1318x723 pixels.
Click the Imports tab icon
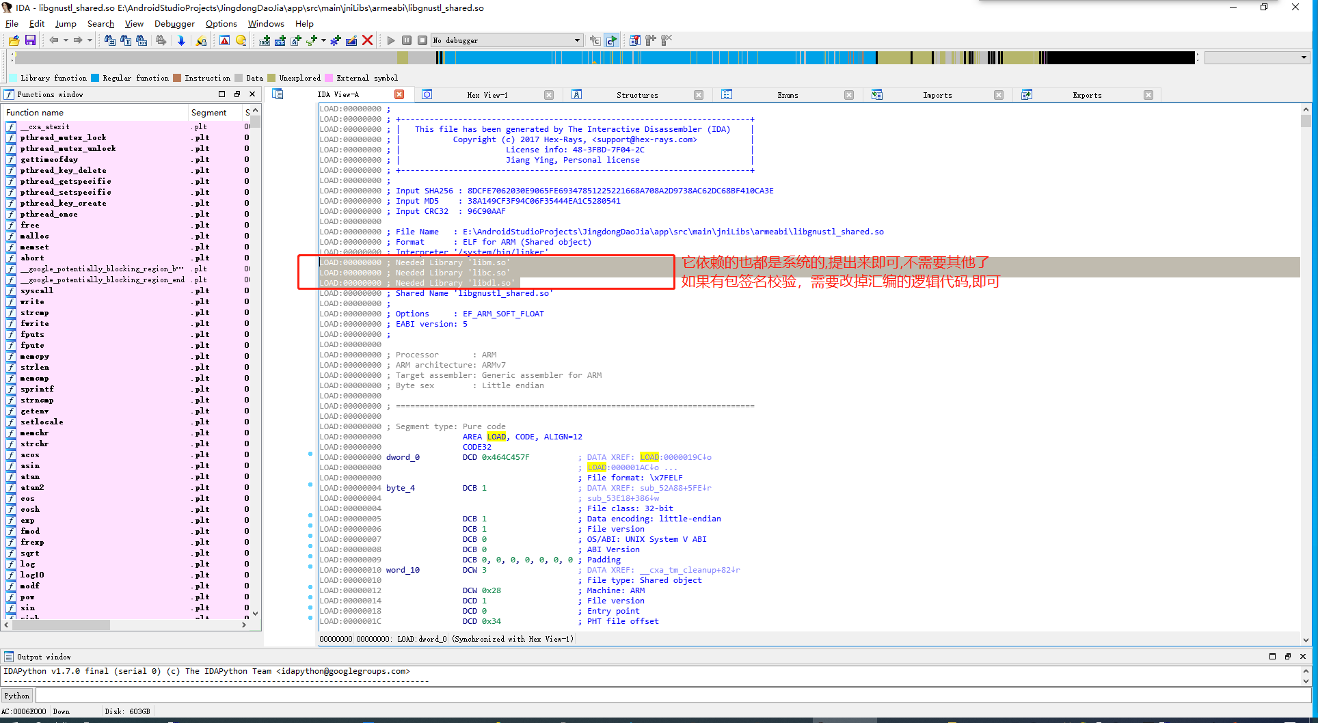tap(877, 94)
